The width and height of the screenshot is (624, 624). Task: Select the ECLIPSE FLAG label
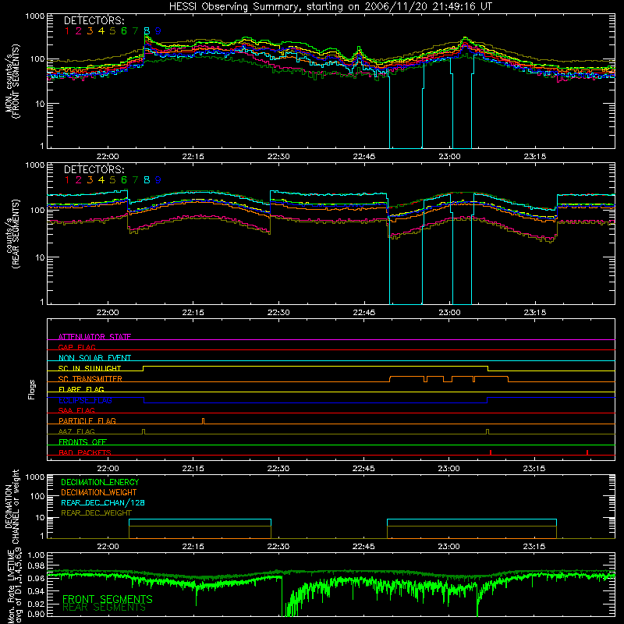tap(85, 400)
